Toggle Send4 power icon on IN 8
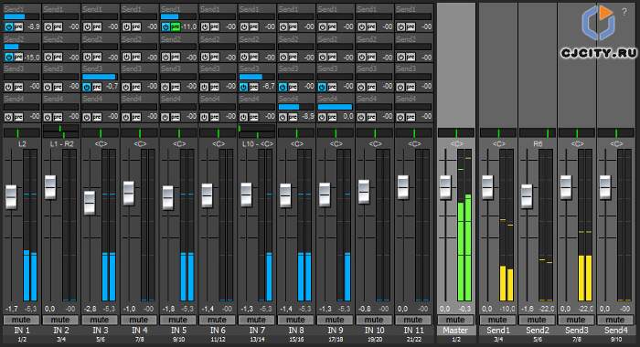Image resolution: width=640 pixels, height=347 pixels. click(283, 117)
